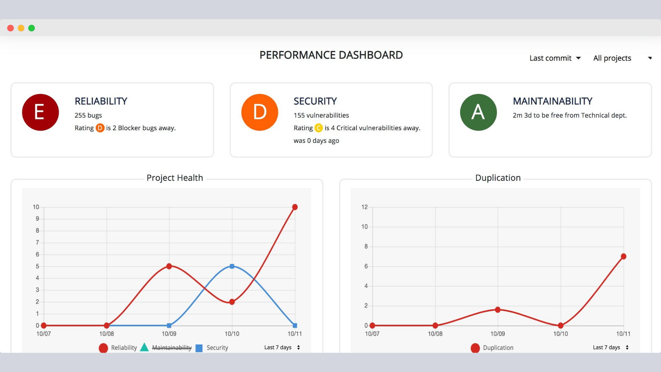Click the Duplication data point on 10/11
This screenshot has width=661, height=372.
tap(623, 257)
